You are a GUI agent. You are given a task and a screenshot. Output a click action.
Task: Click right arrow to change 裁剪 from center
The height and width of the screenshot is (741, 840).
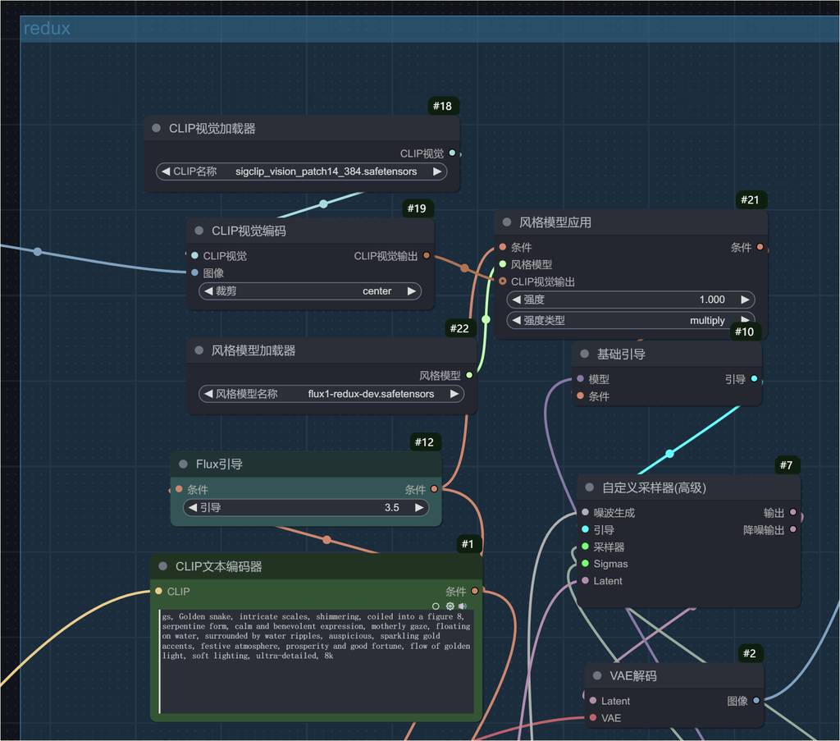[x=410, y=291]
